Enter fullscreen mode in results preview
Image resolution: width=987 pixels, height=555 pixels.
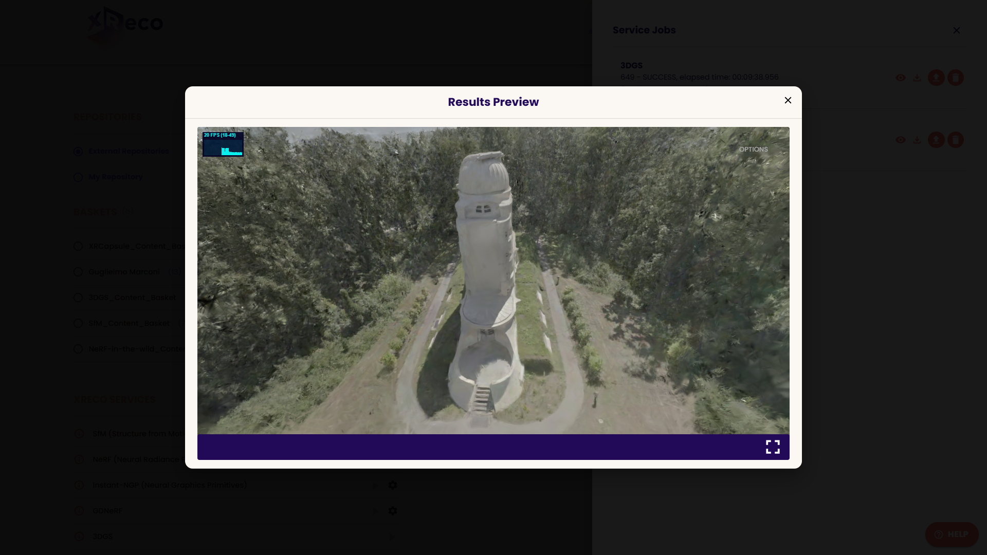(773, 447)
